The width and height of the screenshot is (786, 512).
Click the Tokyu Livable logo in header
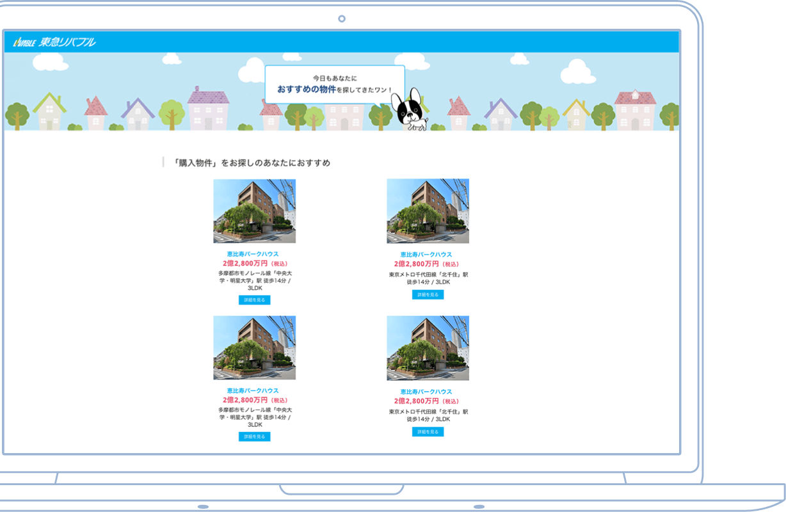click(x=54, y=42)
